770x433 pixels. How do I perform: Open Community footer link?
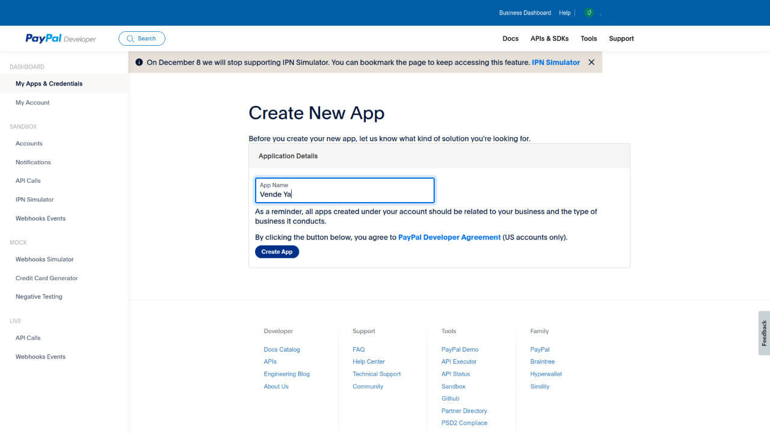(x=368, y=386)
